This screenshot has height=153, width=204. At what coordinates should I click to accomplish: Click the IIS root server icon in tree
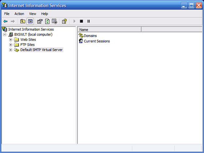pos(5,29)
